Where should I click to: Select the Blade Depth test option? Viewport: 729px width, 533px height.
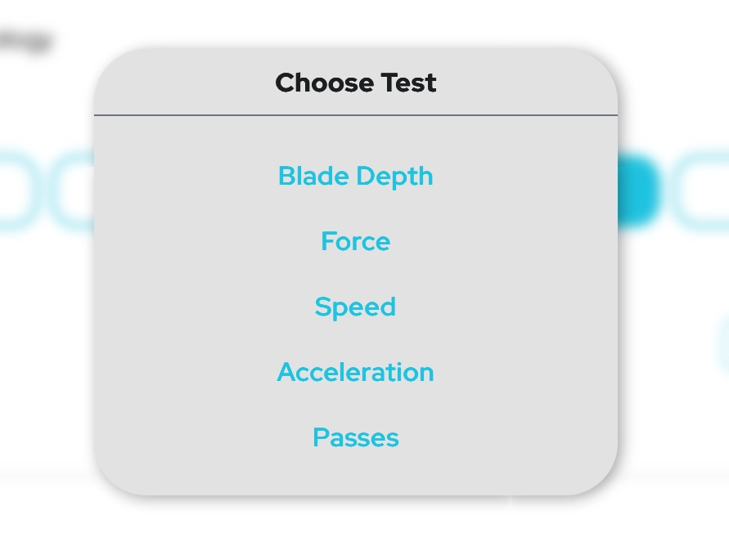coord(355,177)
